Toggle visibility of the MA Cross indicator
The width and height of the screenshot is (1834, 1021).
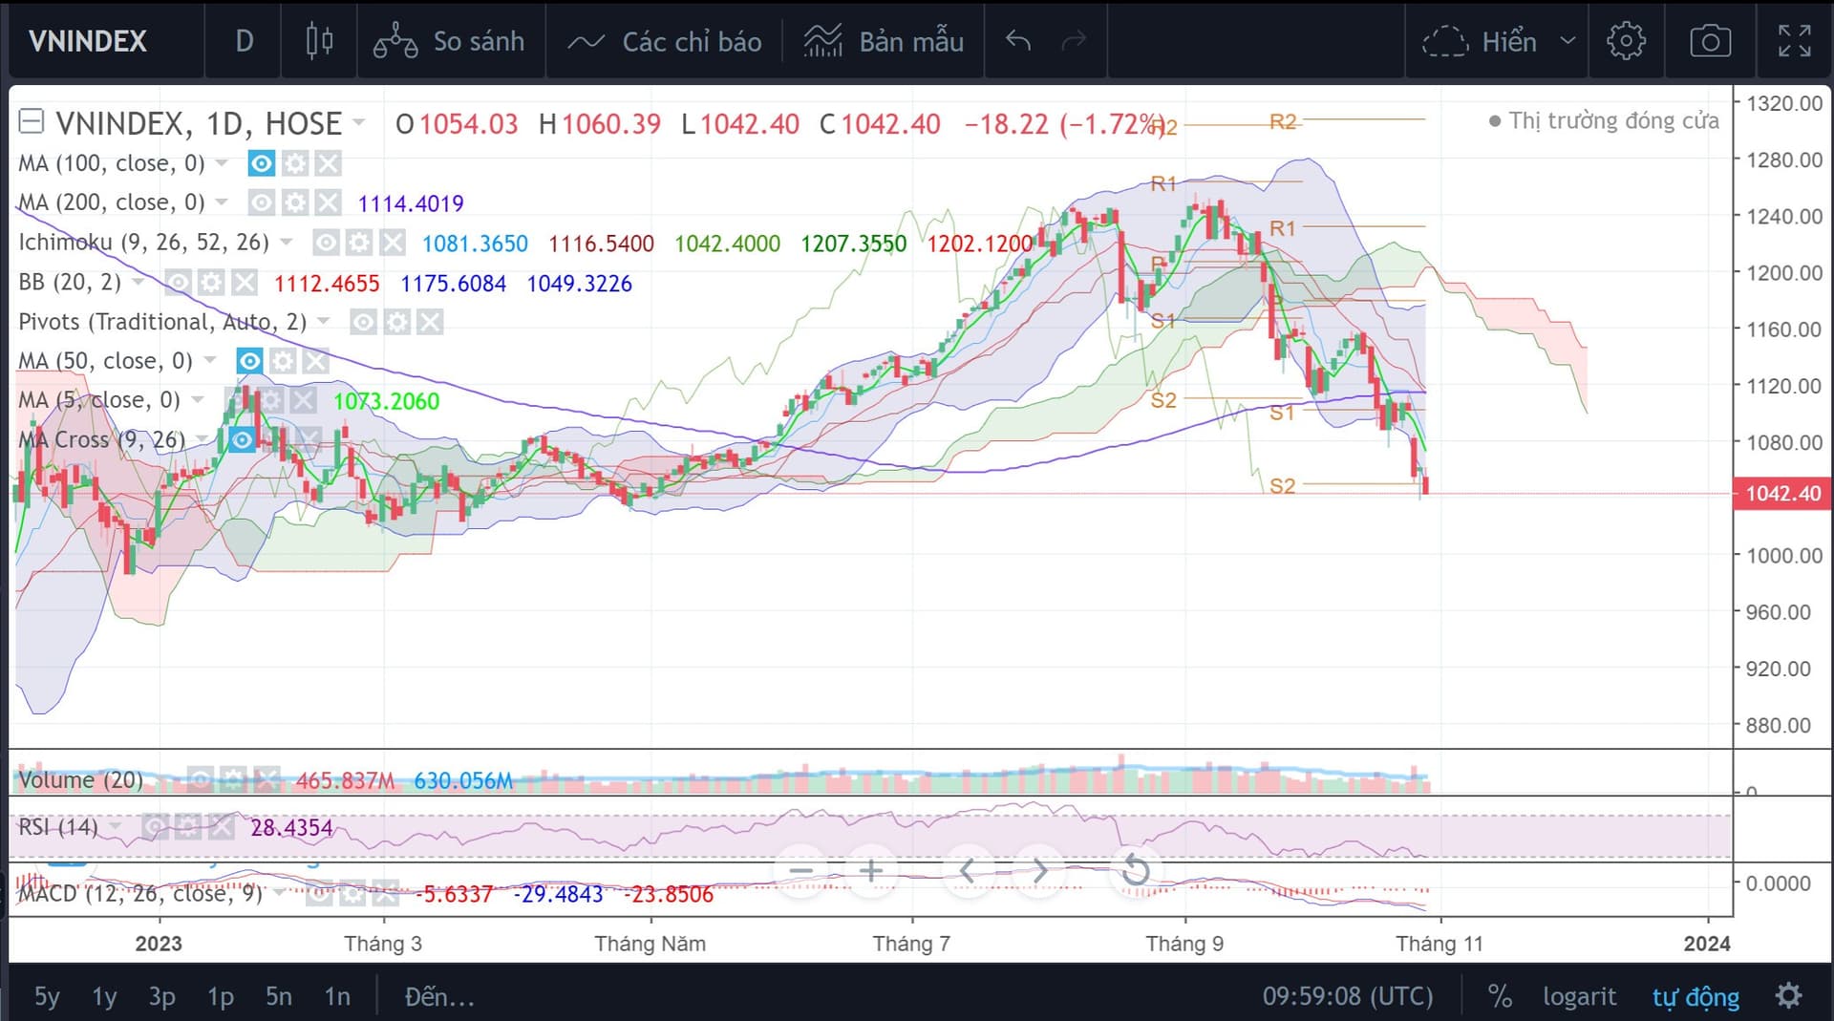pyautogui.click(x=243, y=440)
